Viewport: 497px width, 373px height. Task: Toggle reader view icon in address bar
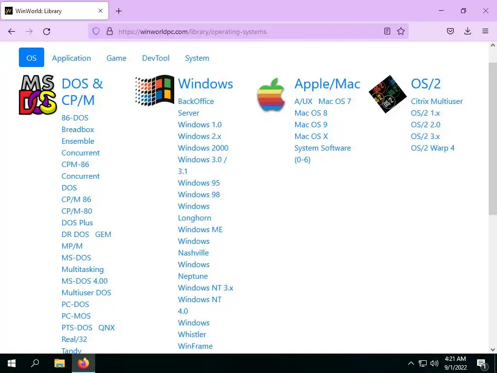387,31
